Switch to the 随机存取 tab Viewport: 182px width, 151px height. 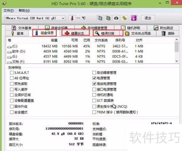[131, 28]
